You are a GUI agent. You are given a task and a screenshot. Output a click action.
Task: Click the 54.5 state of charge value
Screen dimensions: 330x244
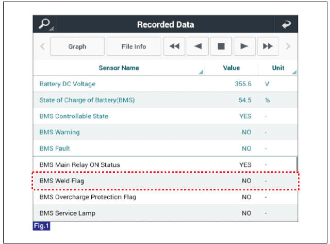[x=245, y=100]
